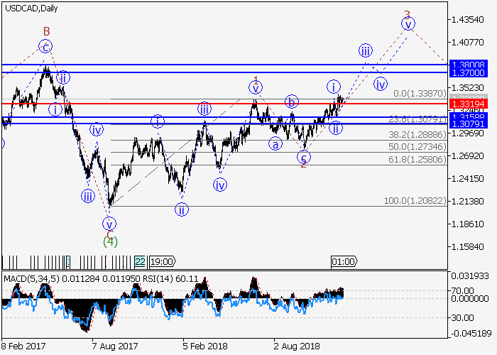The height and width of the screenshot is (355, 497).
Task: Select the red wave 3 label
Action: 407,13
